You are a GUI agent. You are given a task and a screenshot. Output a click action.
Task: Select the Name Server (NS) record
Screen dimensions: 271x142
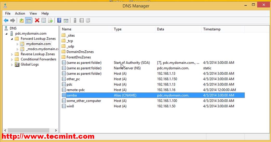[x=153, y=68]
